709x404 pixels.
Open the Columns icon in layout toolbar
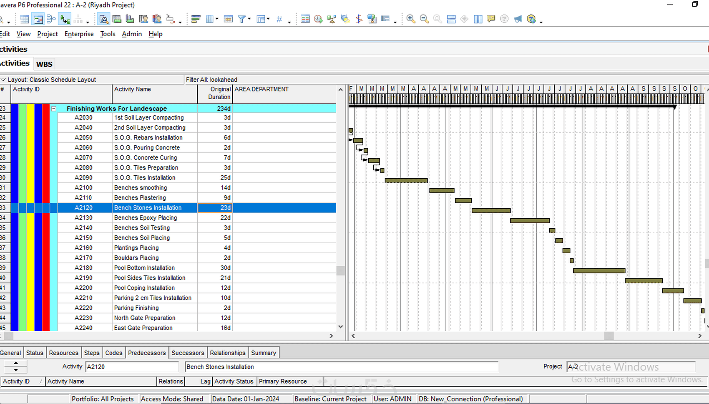210,19
